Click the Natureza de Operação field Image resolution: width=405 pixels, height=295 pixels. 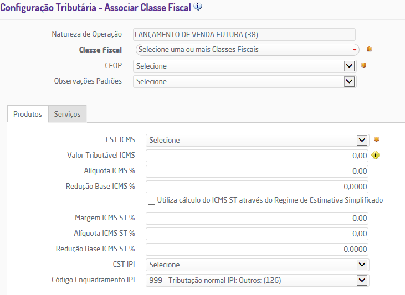point(244,34)
